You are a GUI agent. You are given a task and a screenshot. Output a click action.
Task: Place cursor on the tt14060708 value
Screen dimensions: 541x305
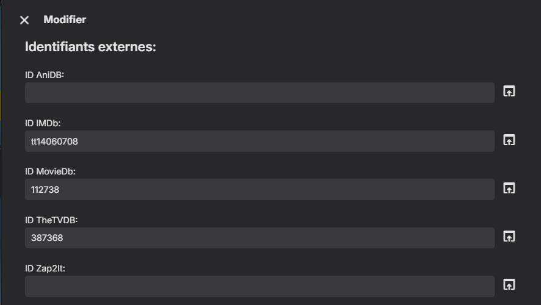pos(54,142)
